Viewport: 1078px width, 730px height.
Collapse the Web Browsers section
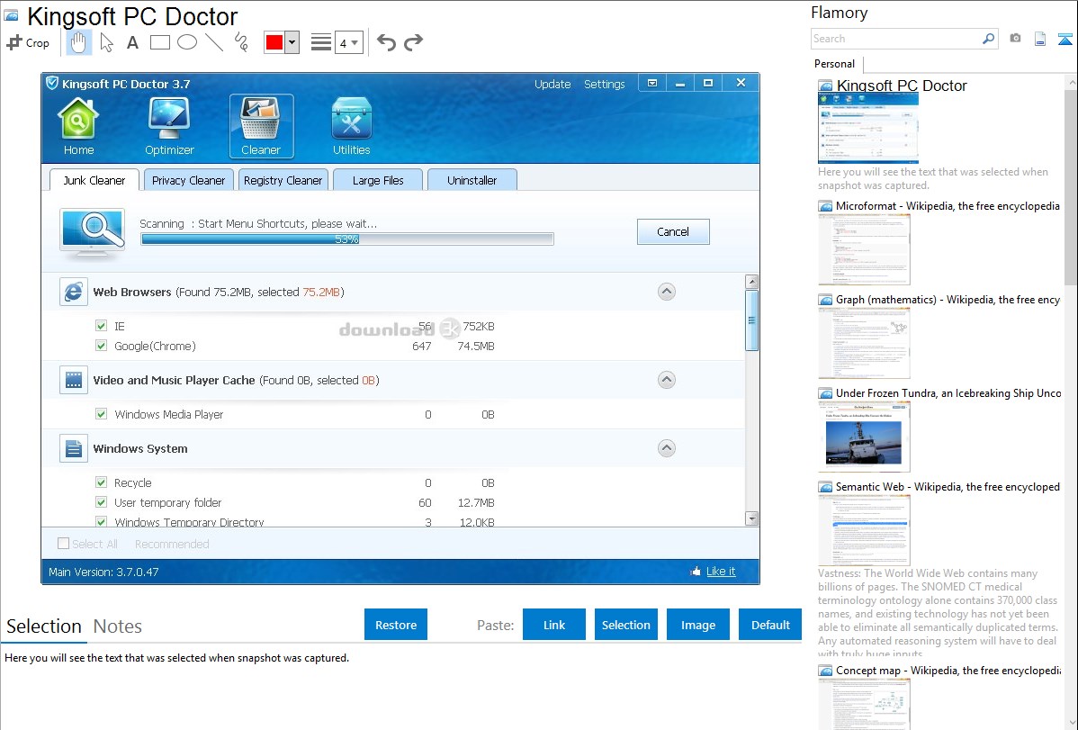(666, 292)
